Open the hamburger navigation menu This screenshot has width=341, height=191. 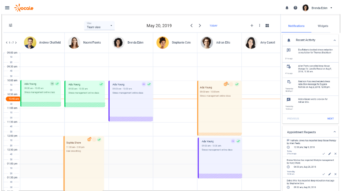(x=7, y=8)
